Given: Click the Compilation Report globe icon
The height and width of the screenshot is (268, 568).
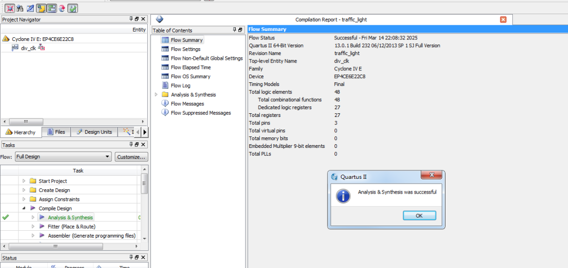Looking at the screenshot, I should tap(160, 19).
